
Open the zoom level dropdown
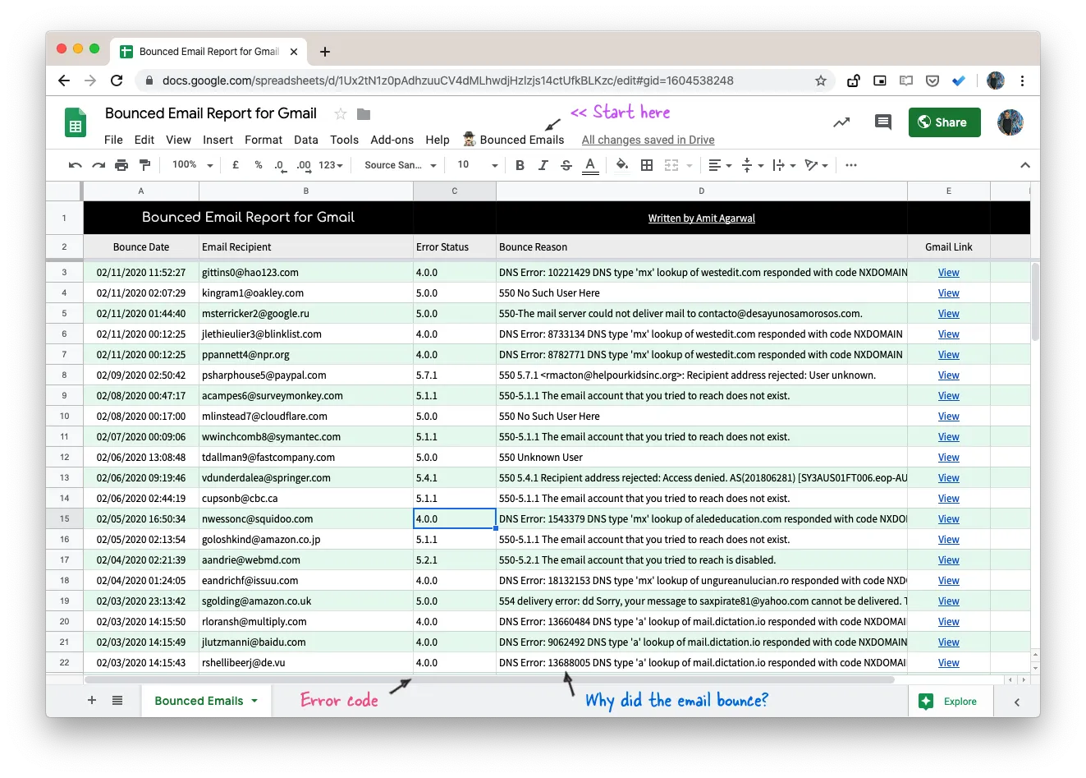(191, 165)
